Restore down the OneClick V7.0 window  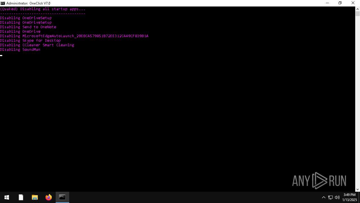340,3
